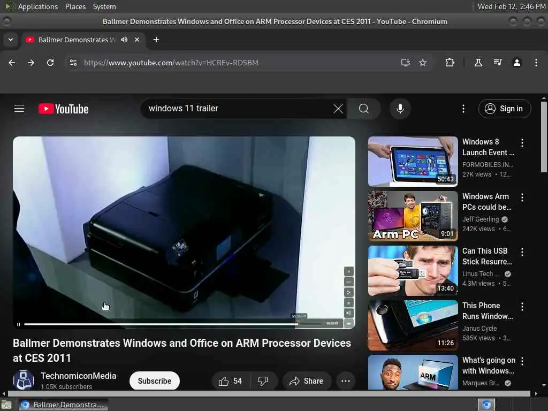Open 'This Phone Runs Window...' title

488,311
